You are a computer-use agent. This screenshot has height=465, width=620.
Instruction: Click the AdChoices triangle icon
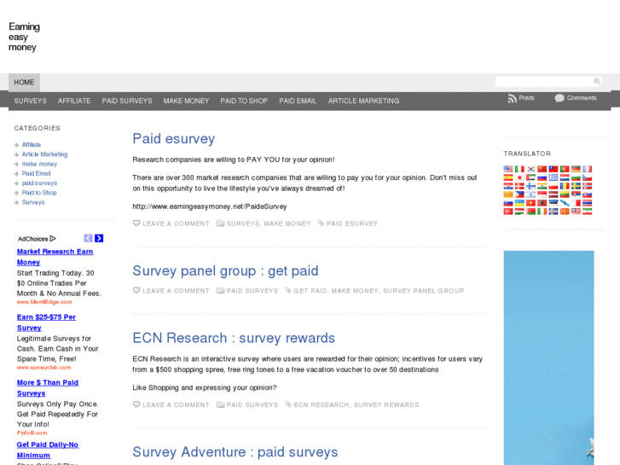[53, 239]
